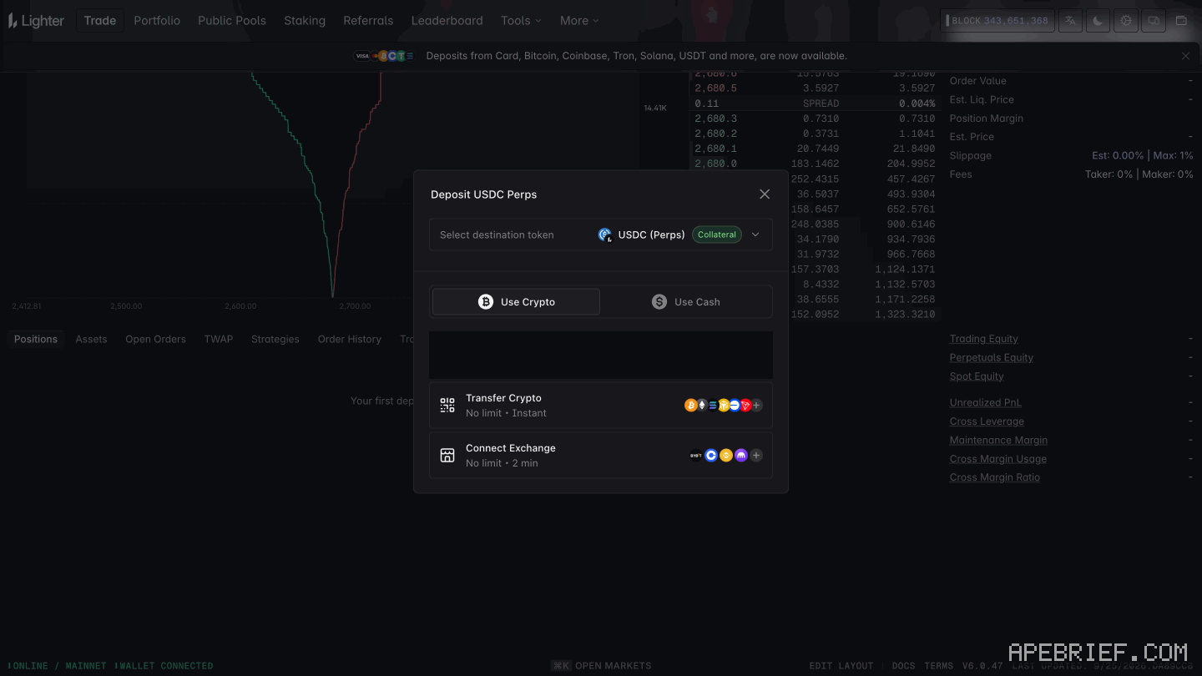Image resolution: width=1202 pixels, height=676 pixels.
Task: Open the wallet icon in top bar
Action: tap(1181, 21)
